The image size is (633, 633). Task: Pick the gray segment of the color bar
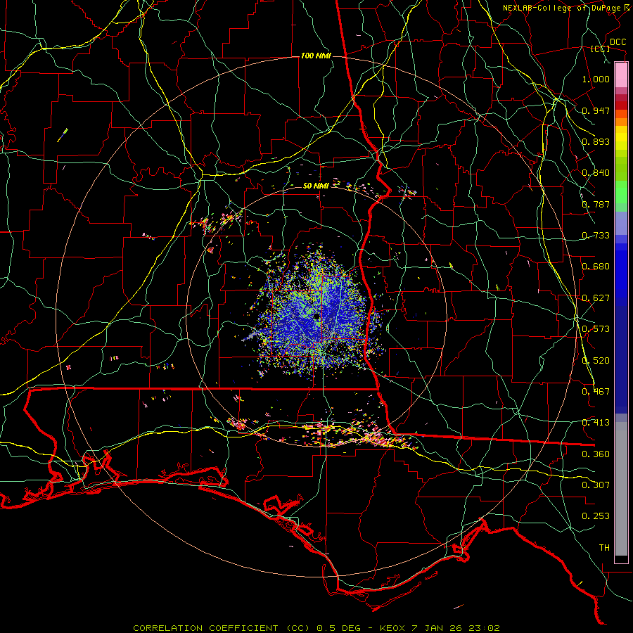pos(621,489)
